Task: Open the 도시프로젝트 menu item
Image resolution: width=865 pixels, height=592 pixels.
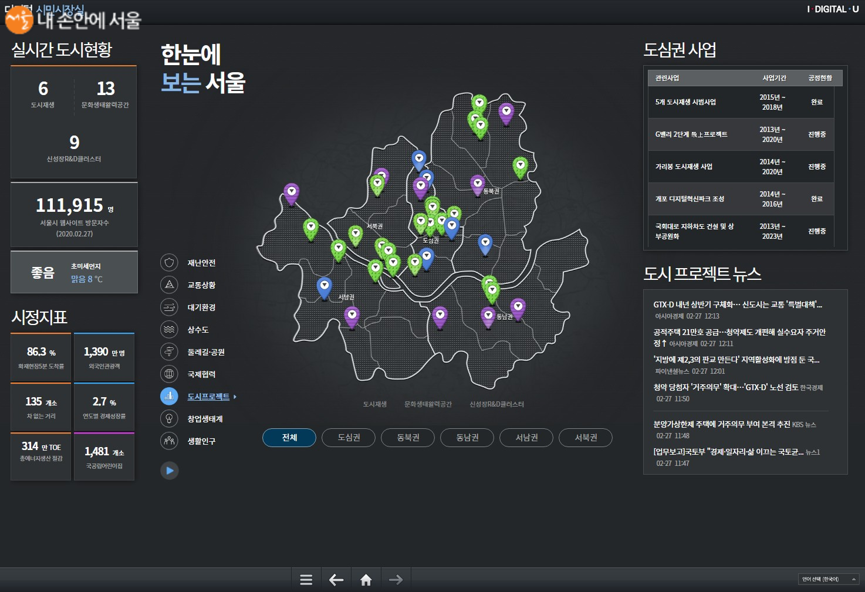Action: [208, 397]
